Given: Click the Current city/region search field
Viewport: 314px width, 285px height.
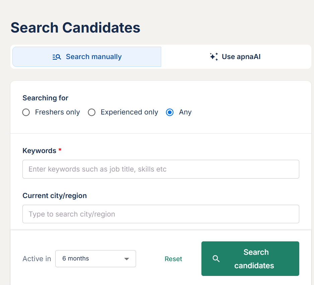Looking at the screenshot, I should [x=161, y=214].
